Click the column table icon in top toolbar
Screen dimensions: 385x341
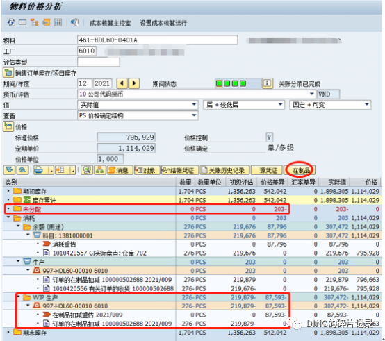58,22
